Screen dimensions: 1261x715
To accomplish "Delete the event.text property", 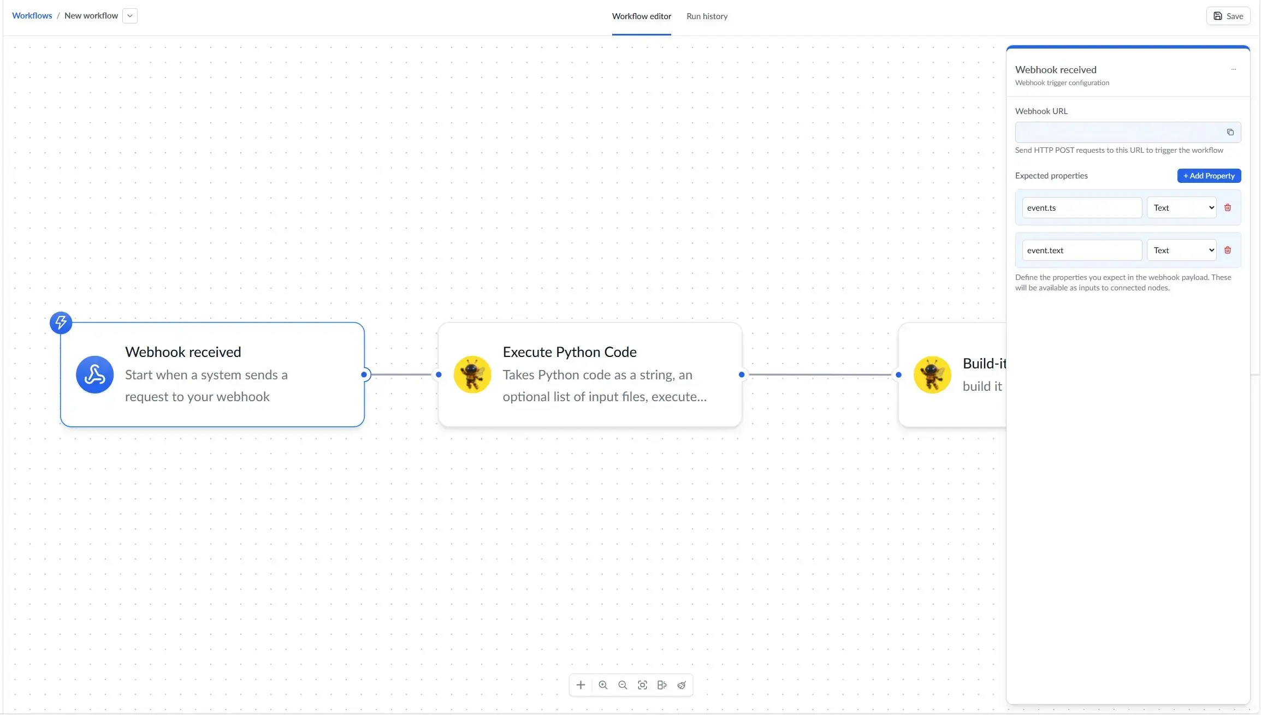I will 1228,249.
